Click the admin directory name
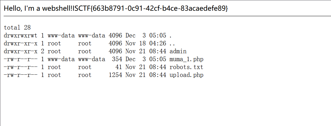331x126 pixels. coord(178,51)
